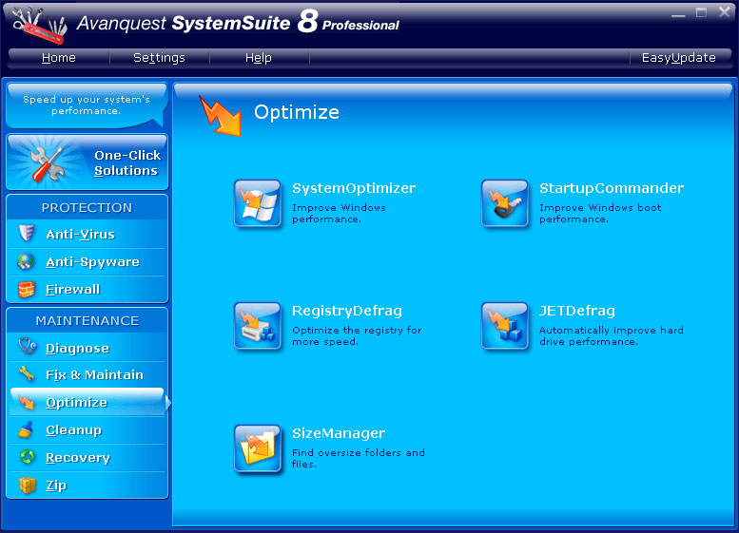
Task: Click the SystemOptimizer title link
Action: (354, 188)
